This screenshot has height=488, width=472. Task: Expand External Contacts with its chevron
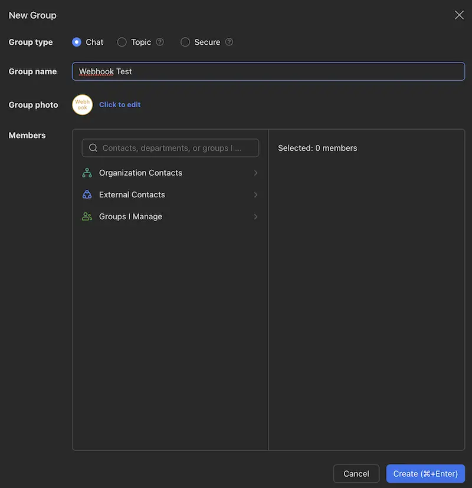[x=255, y=194]
